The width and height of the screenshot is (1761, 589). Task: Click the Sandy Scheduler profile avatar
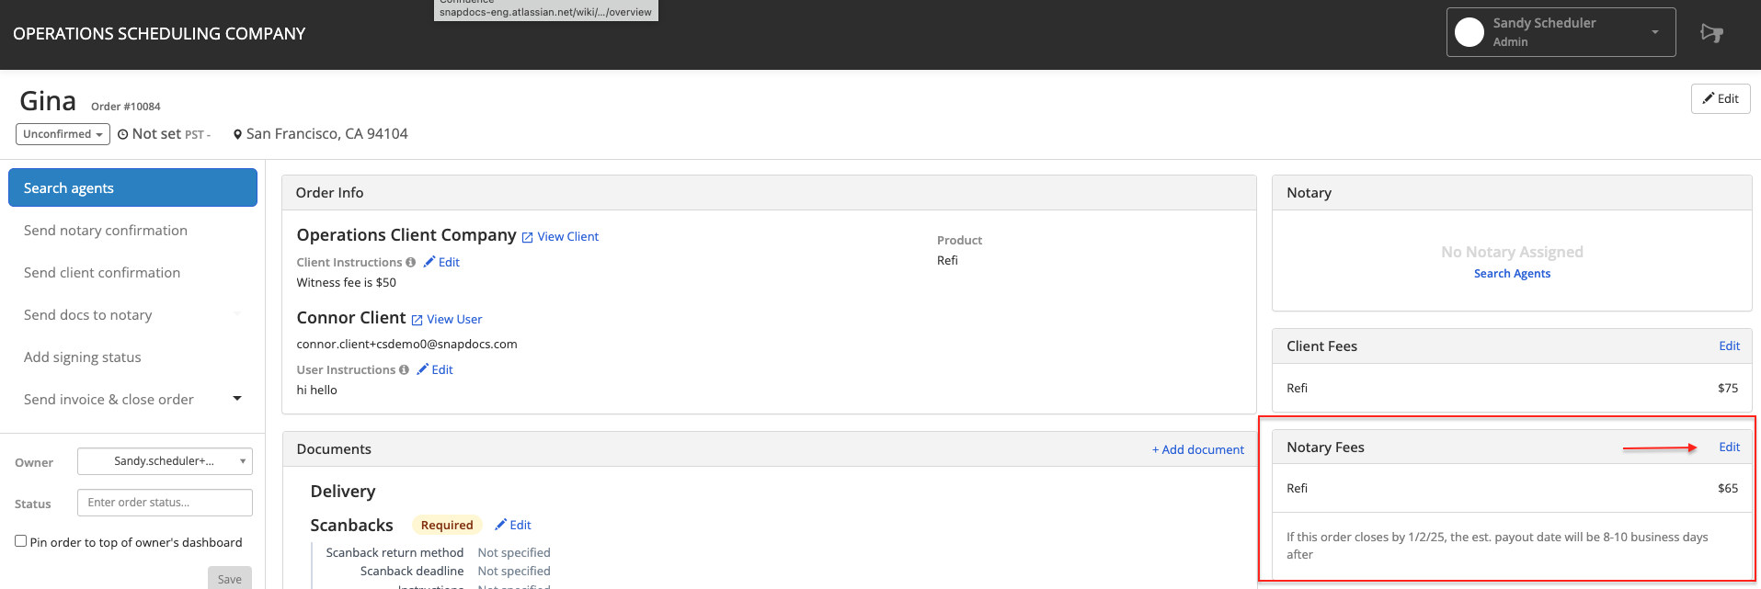click(1469, 32)
